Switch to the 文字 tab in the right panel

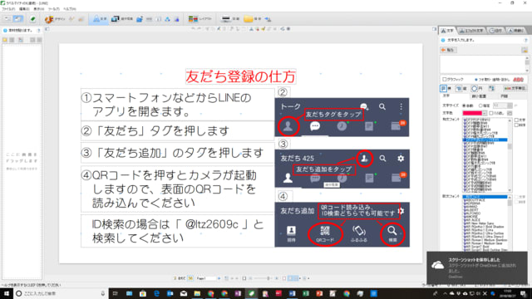pyautogui.click(x=447, y=31)
